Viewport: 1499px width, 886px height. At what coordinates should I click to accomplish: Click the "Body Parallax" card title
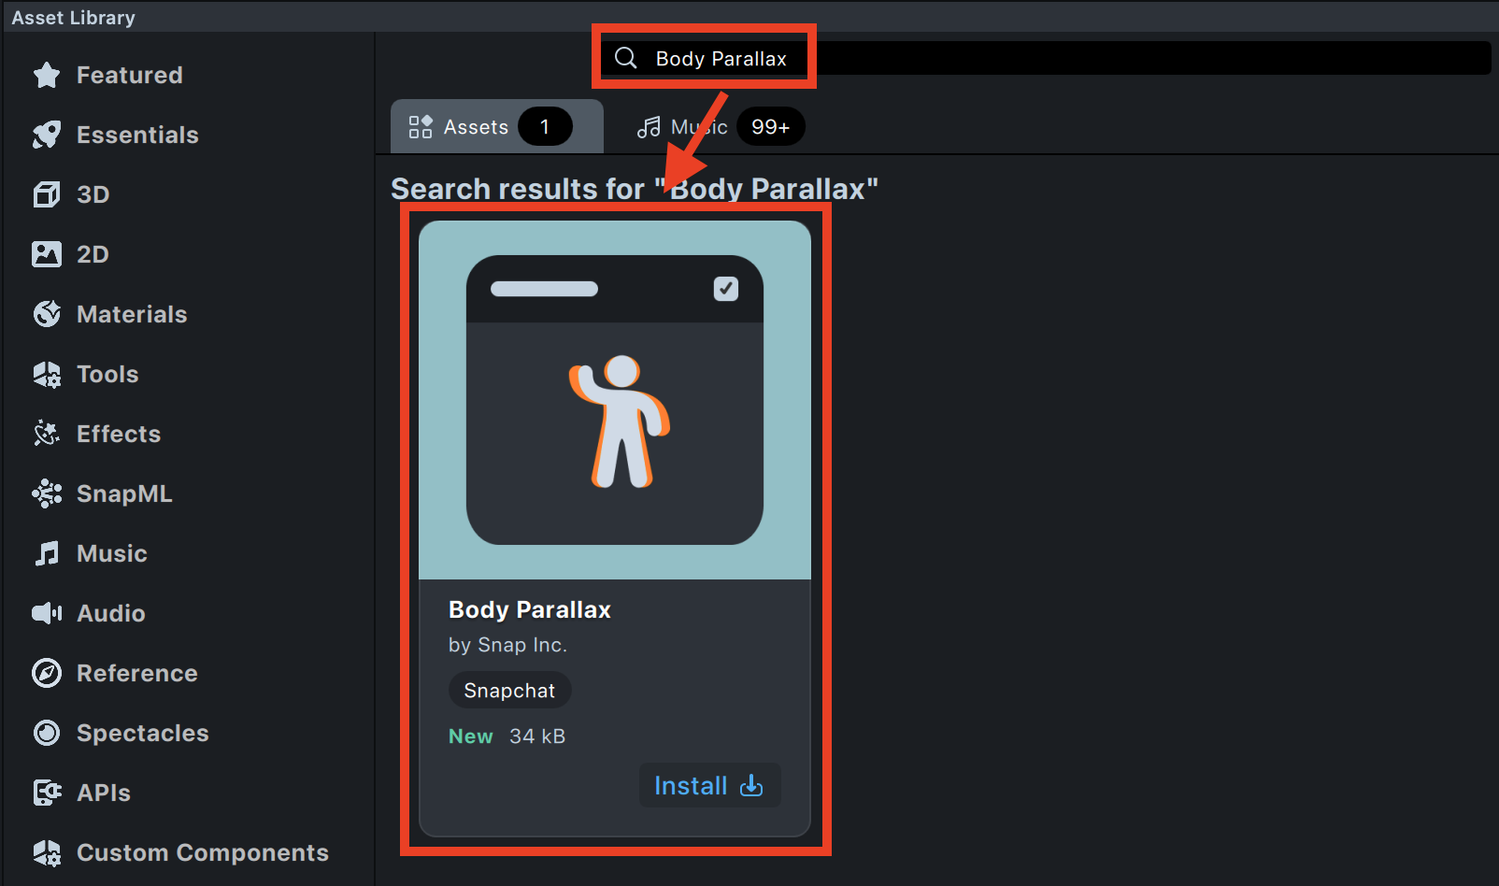[530, 610]
